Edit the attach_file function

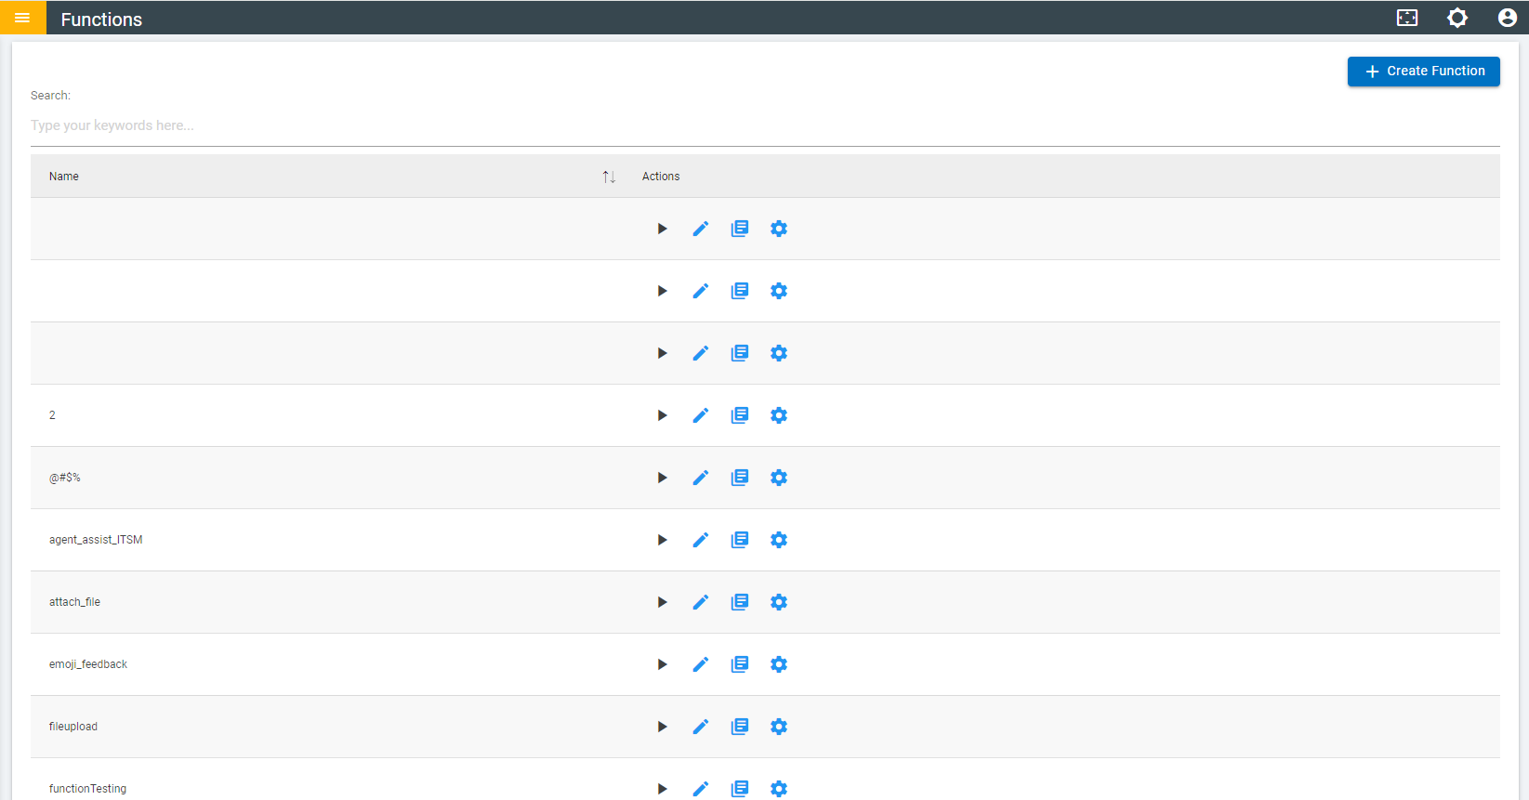[x=701, y=602]
